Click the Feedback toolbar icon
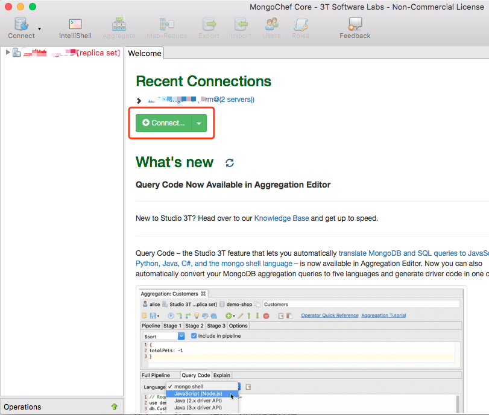Viewport: 489px width, 415px height. click(x=355, y=28)
